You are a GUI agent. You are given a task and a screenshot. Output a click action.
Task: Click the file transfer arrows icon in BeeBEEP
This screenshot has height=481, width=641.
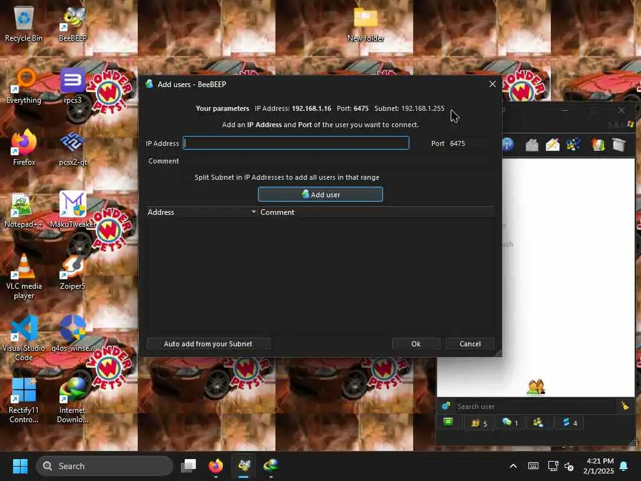point(598,145)
